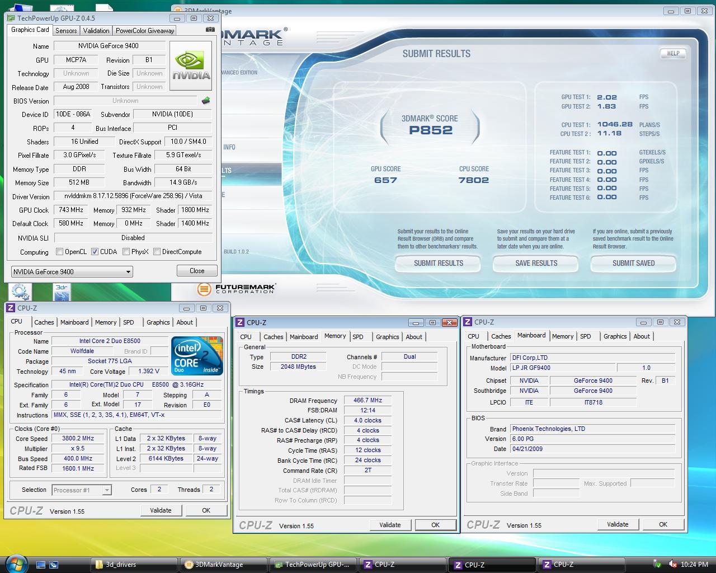The width and height of the screenshot is (716, 573).
Task: Click the network status tray icon
Action: tap(658, 565)
